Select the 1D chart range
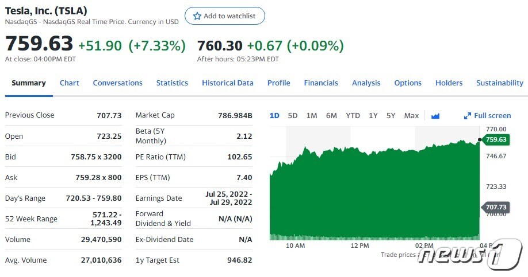 (x=274, y=116)
